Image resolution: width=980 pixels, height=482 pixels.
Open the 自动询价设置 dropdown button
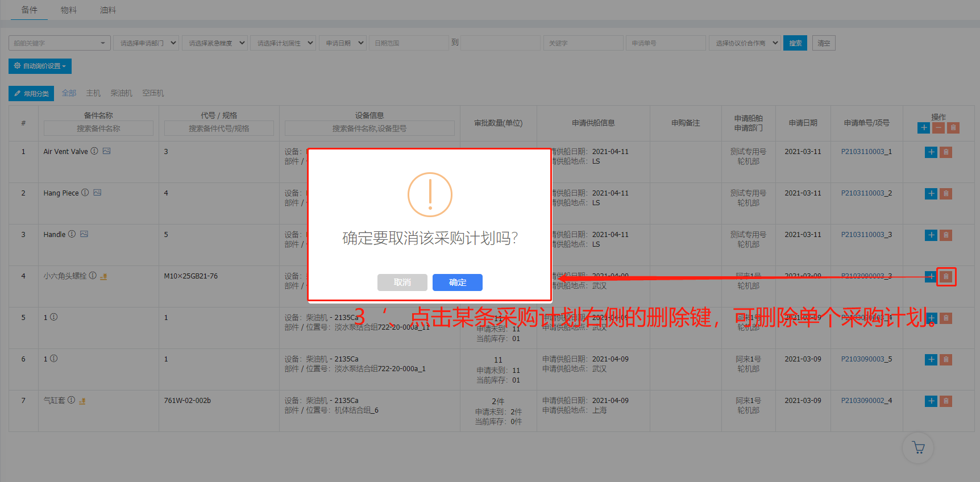(x=40, y=66)
